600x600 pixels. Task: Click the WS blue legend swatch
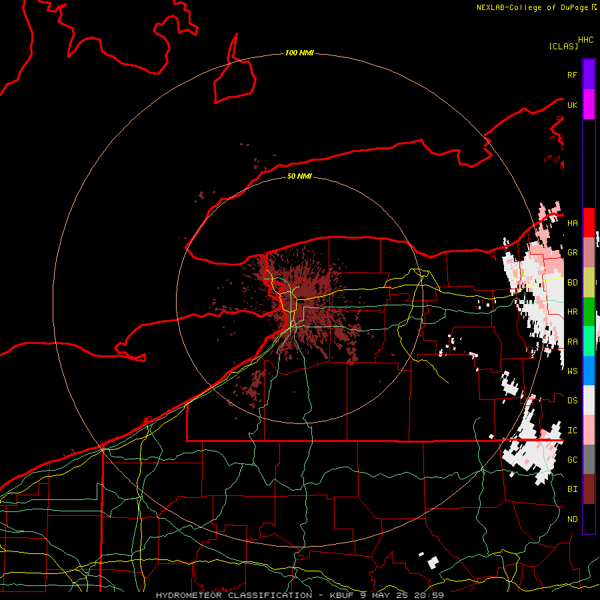(589, 371)
